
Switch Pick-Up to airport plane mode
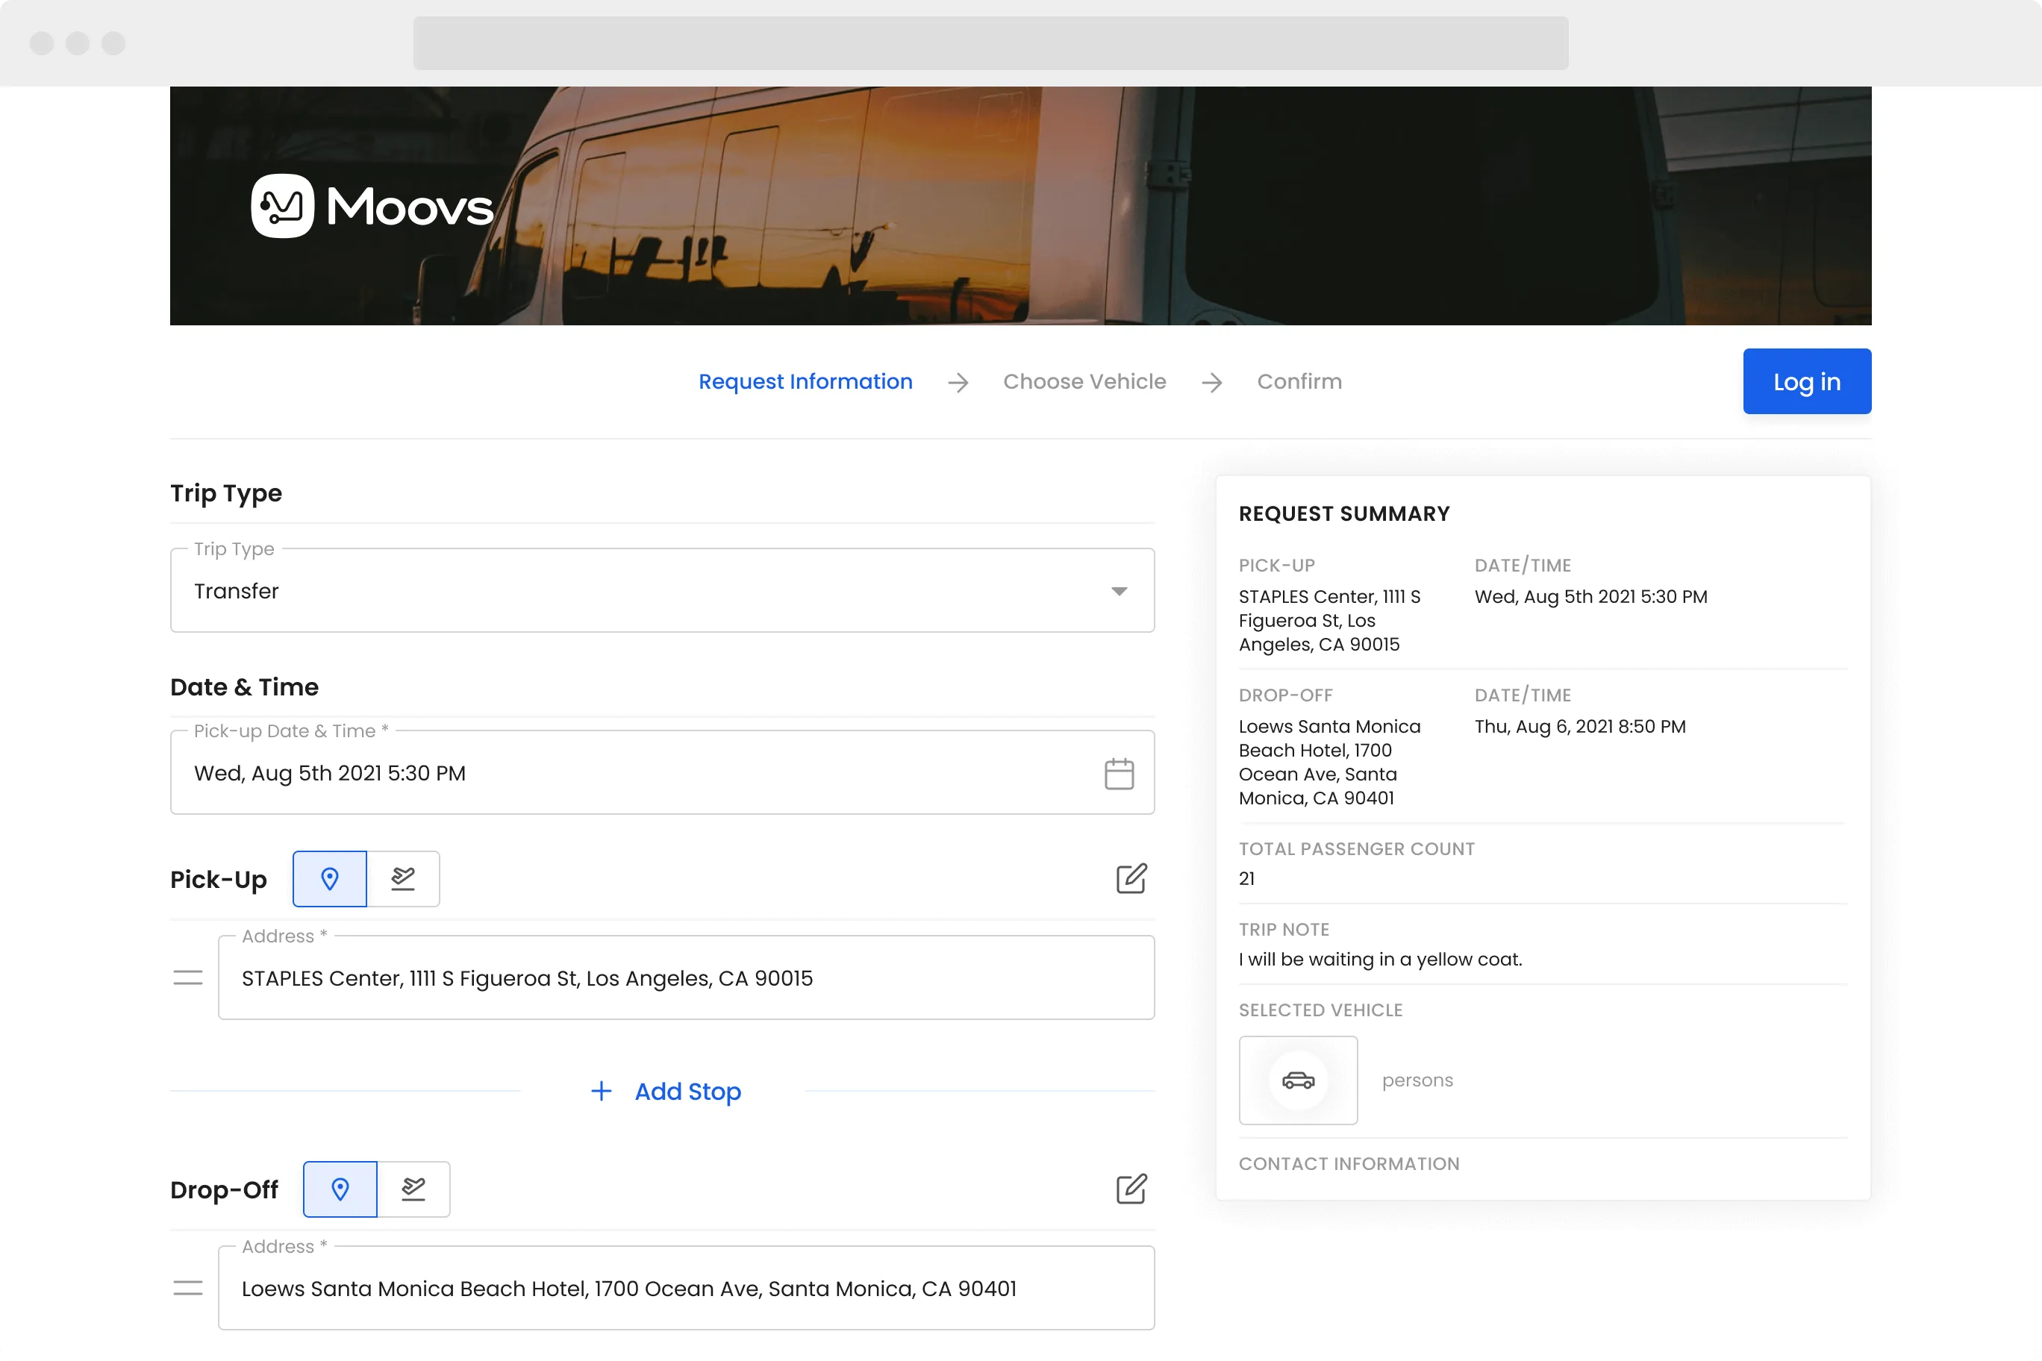pyautogui.click(x=403, y=878)
